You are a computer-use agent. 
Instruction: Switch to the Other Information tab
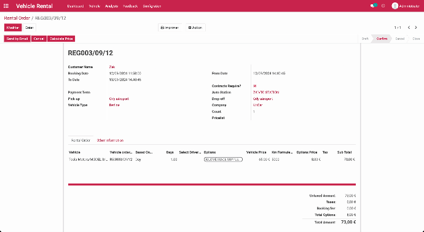110,141
